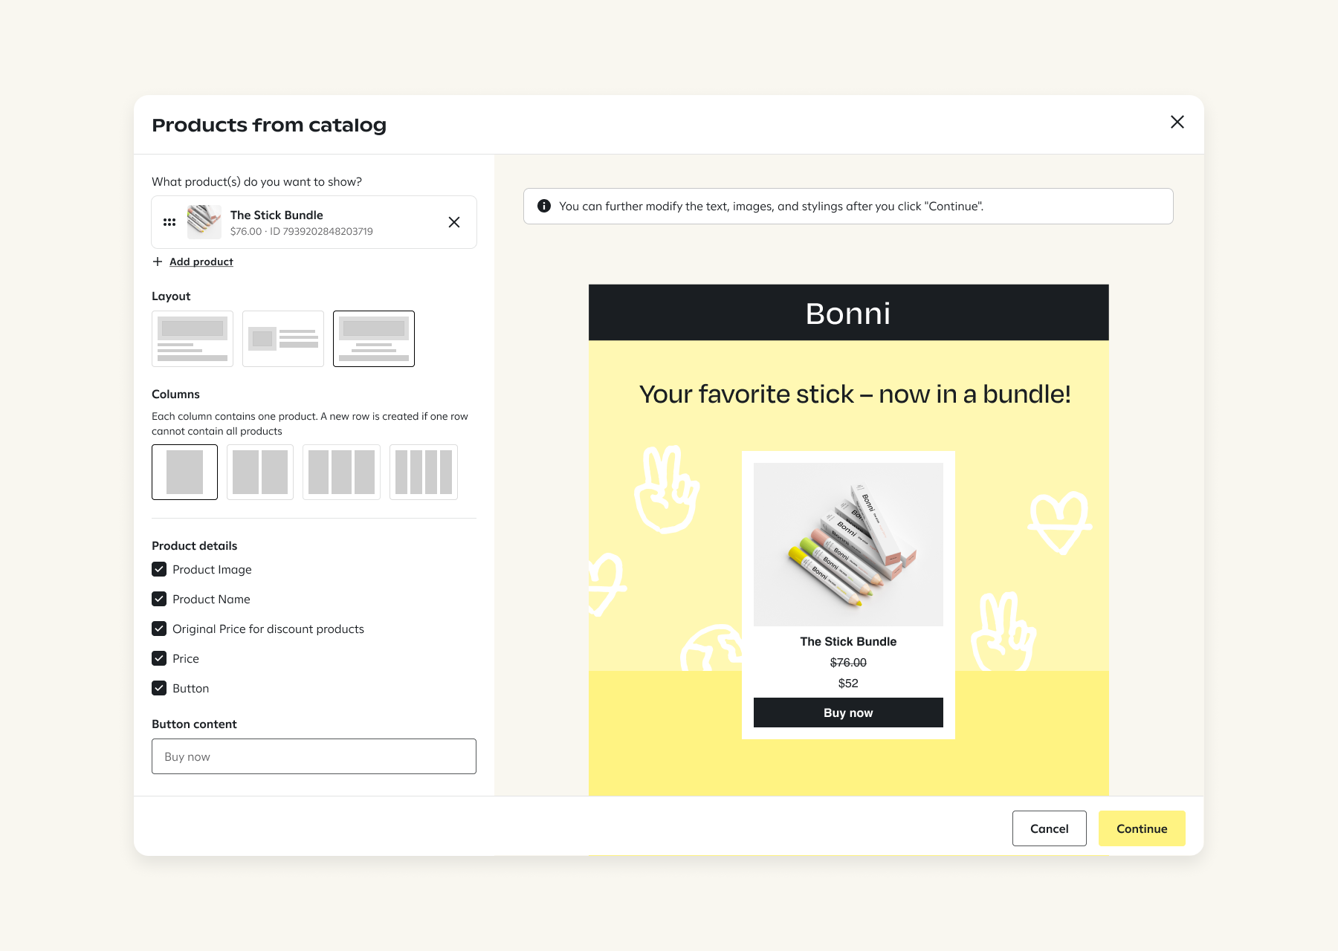1338x951 pixels.
Task: Click The Stick Bundle product thumbnail in list
Action: (x=204, y=222)
